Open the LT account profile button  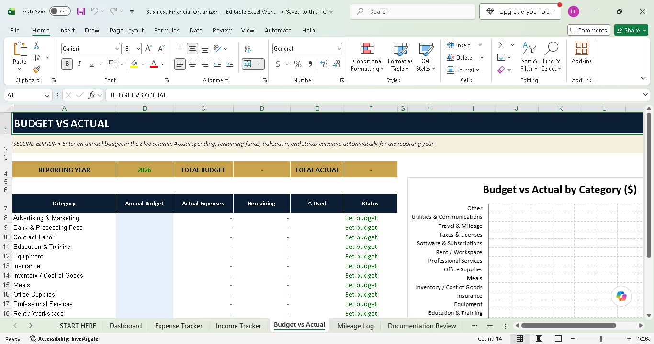click(x=574, y=11)
